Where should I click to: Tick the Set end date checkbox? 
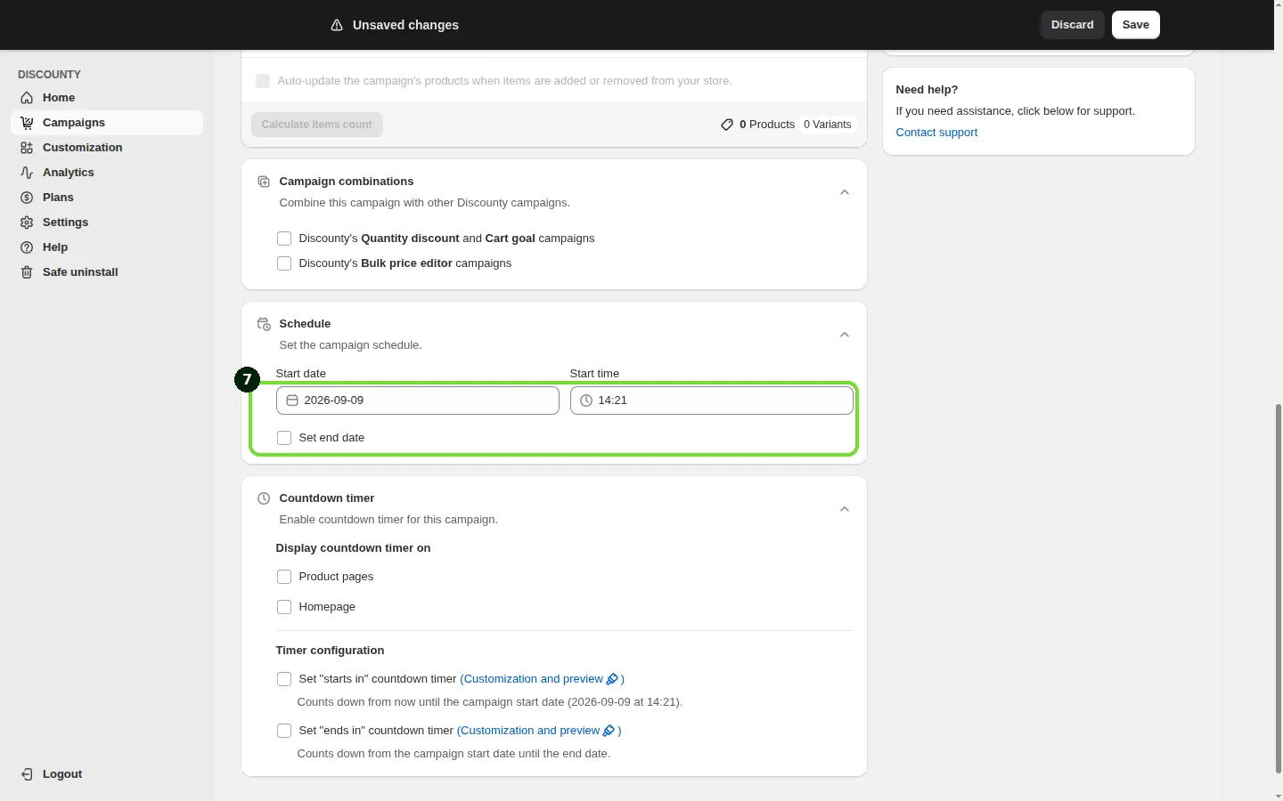click(284, 438)
